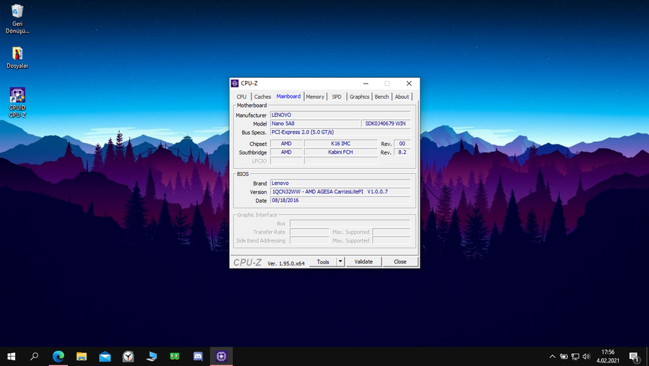649x366 pixels.
Task: Open the taskbar clock and date
Action: pyautogui.click(x=608, y=357)
